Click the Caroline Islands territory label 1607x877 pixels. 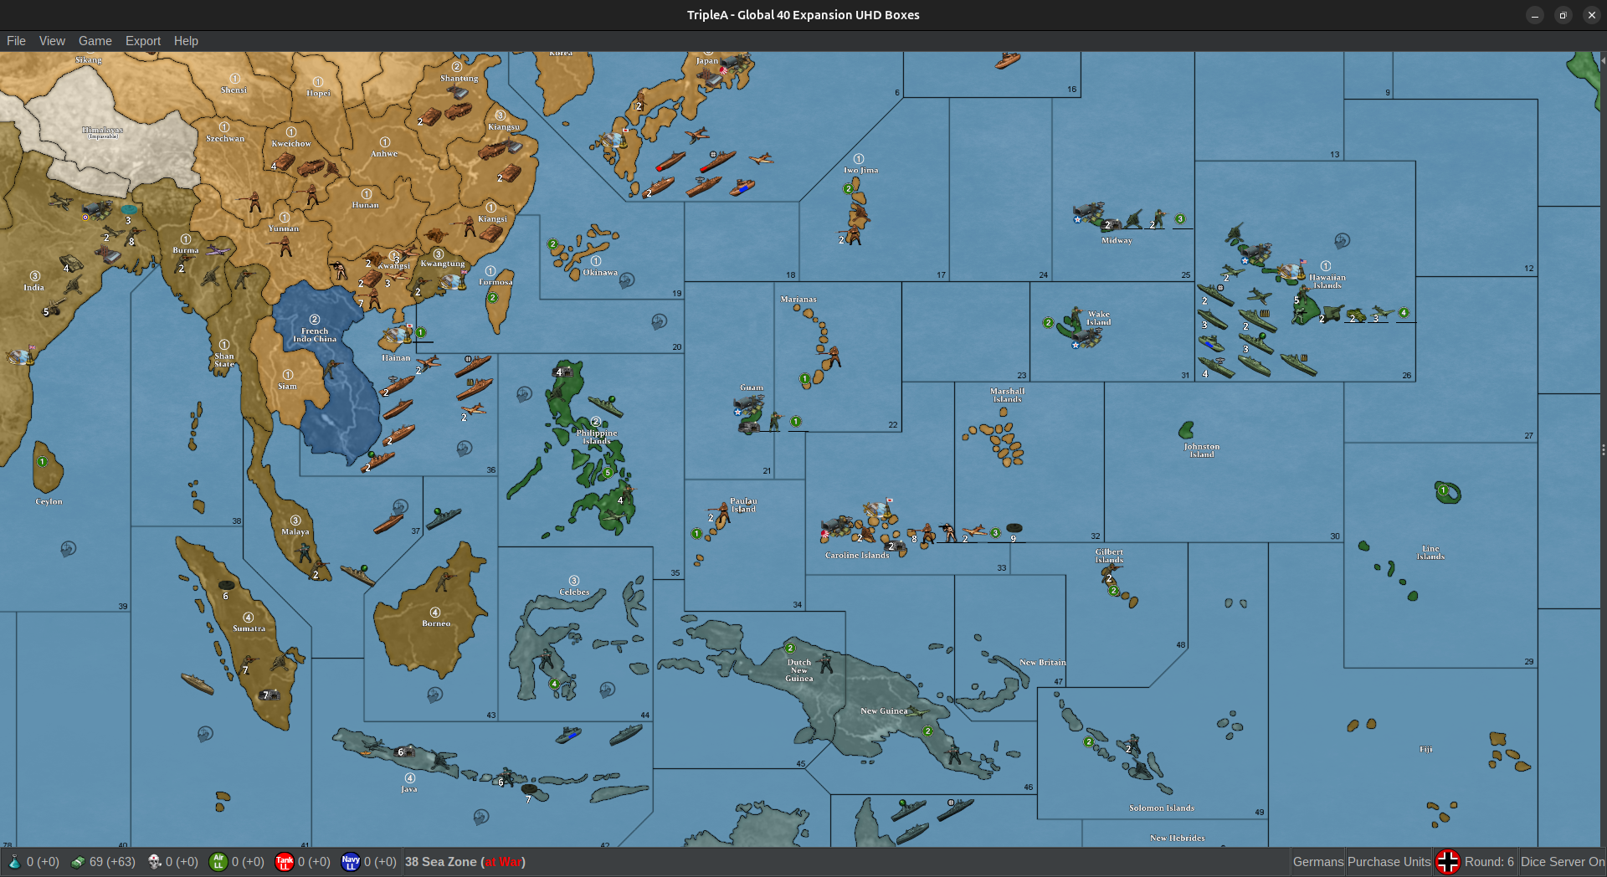point(857,556)
